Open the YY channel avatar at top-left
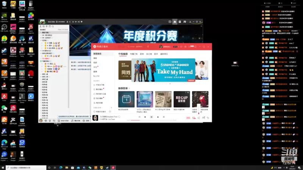 (42, 22)
